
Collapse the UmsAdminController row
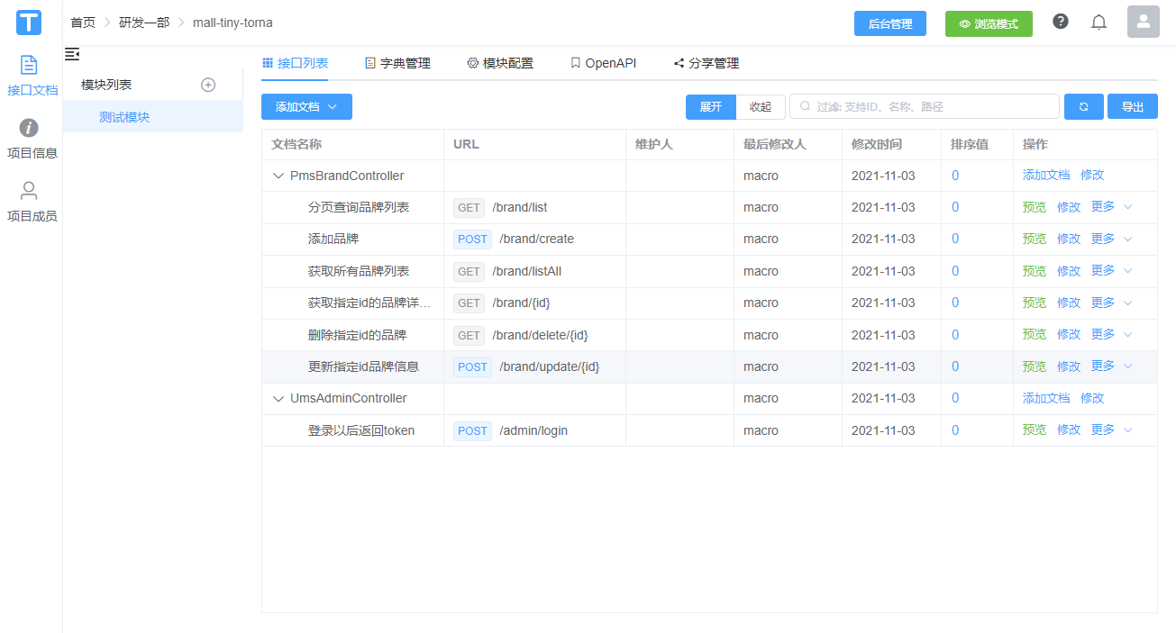[x=278, y=398]
